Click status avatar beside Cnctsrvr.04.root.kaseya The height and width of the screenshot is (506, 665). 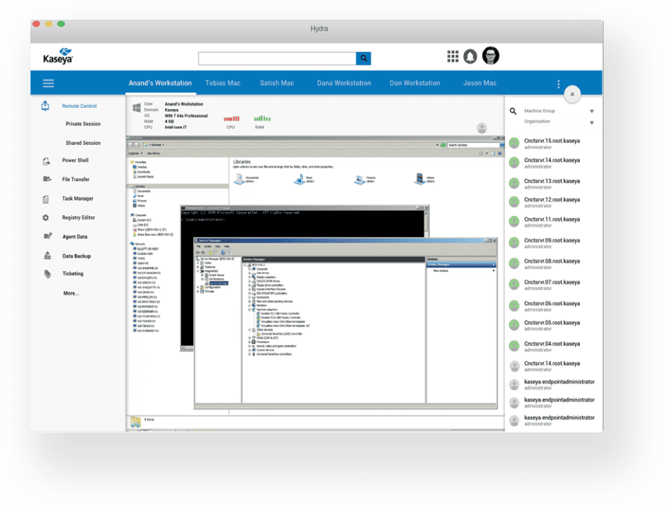pyautogui.click(x=514, y=346)
